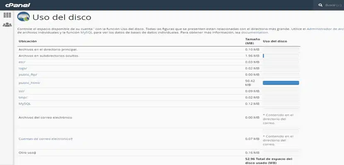
Task: Follow the MySQL link in the description
Action: 87,32
